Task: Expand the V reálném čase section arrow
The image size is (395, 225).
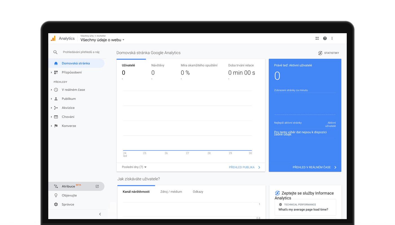Action: coord(51,90)
